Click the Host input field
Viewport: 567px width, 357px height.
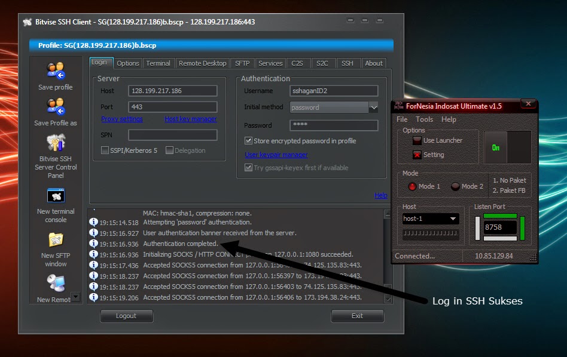173,91
